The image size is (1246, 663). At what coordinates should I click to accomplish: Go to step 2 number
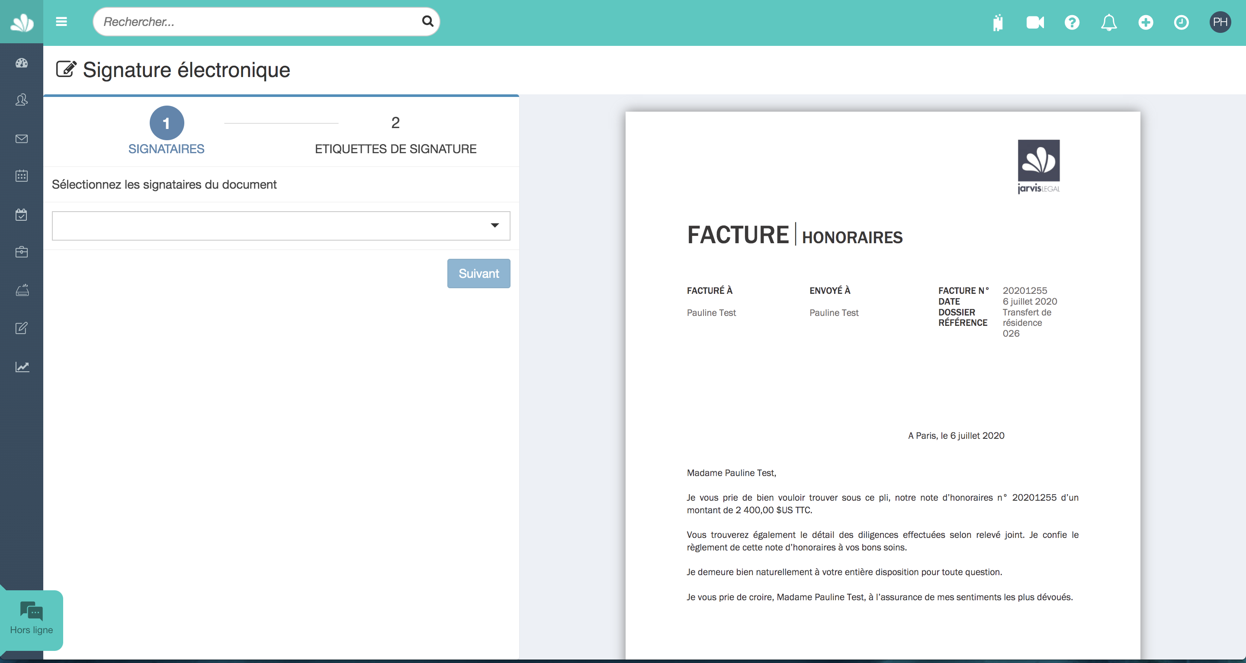(x=395, y=123)
